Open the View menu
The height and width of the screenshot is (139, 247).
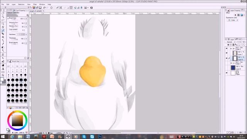(x=29, y=4)
